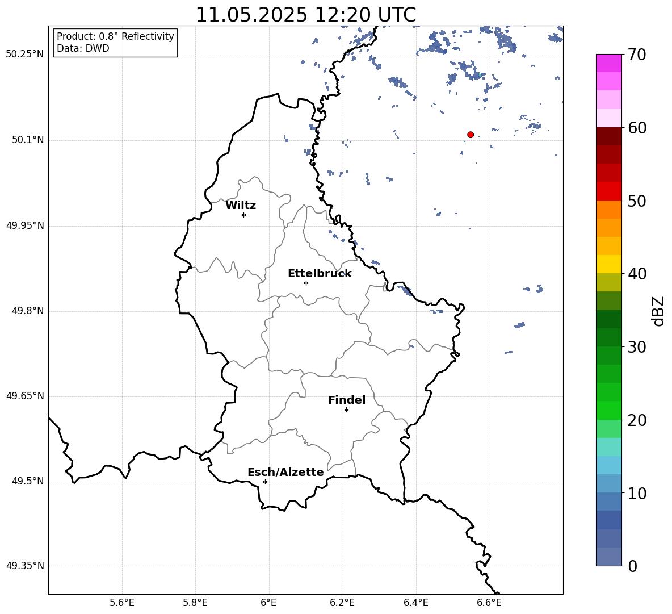Click "Product: 0.8° Reflectivity" text
The height and width of the screenshot is (614, 672).
click(115, 36)
